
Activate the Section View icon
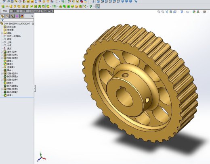tap(171, 12)
